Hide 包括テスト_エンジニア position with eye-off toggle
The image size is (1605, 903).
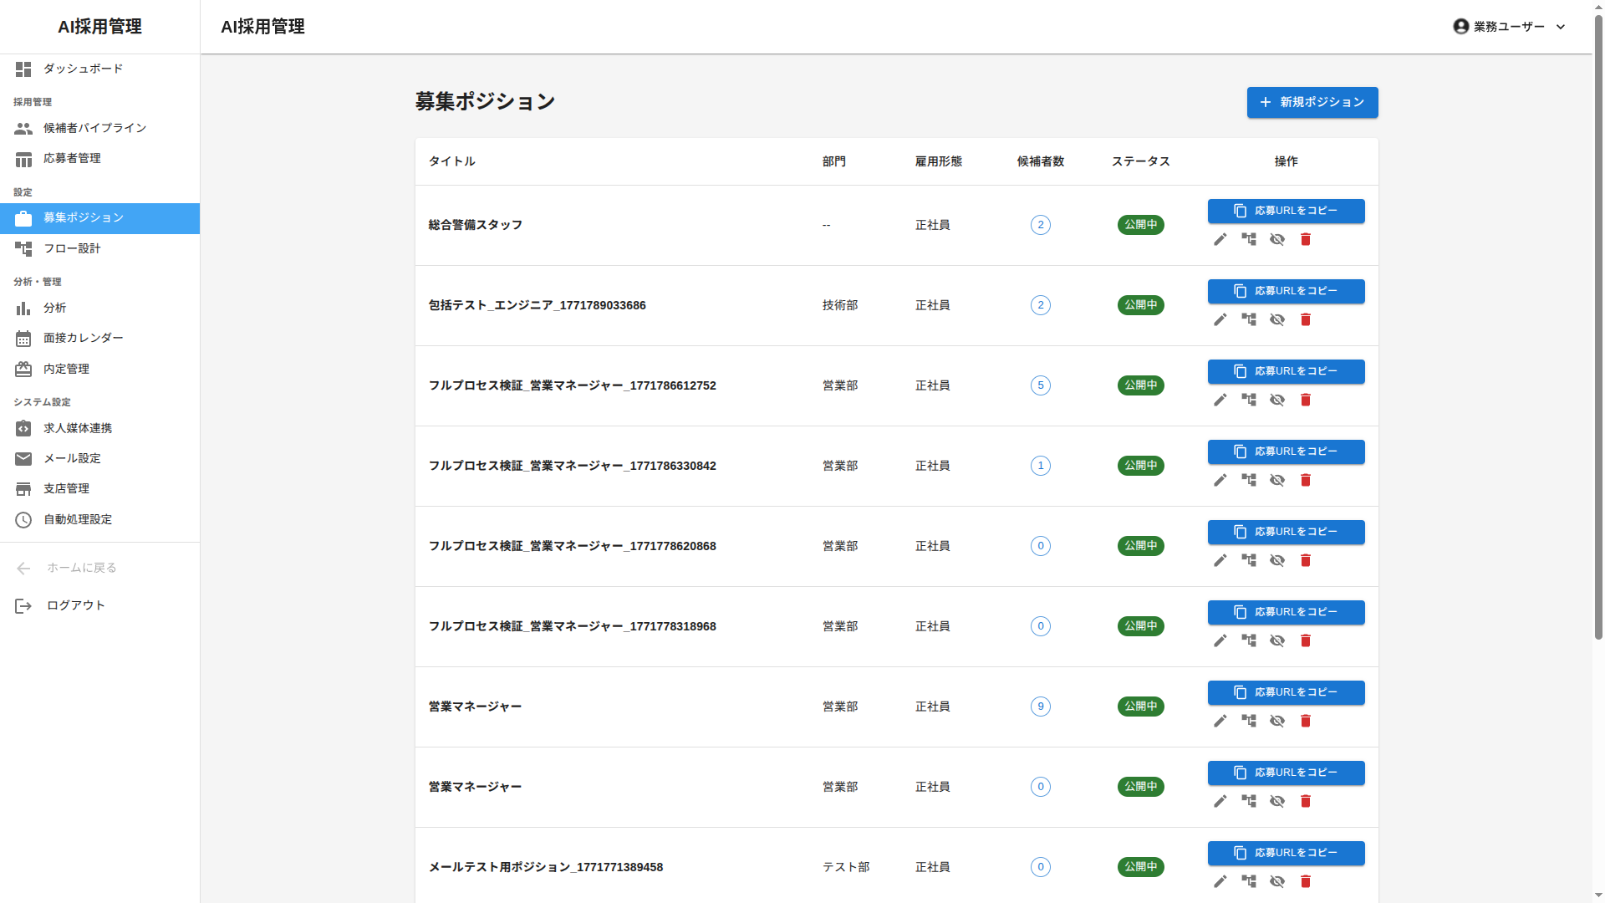coord(1277,319)
